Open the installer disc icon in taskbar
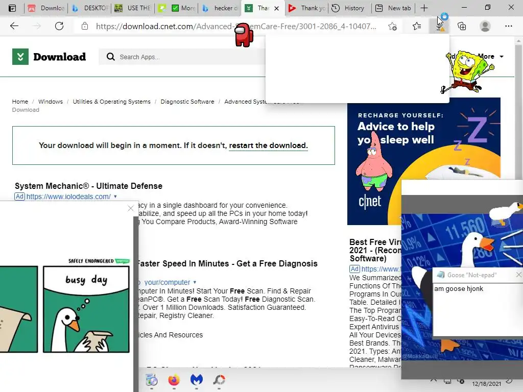 [x=151, y=379]
